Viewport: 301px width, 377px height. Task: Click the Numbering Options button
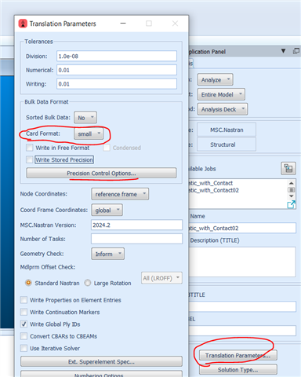tap(101, 374)
